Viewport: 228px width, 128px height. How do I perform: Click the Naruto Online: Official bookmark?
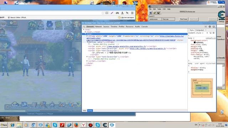[x=17, y=17]
